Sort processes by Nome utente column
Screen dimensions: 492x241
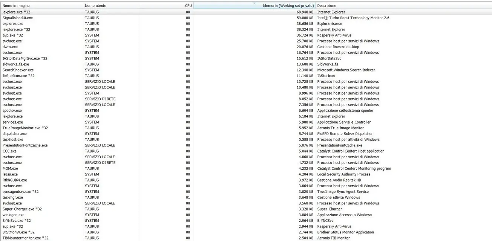[x=95, y=6]
